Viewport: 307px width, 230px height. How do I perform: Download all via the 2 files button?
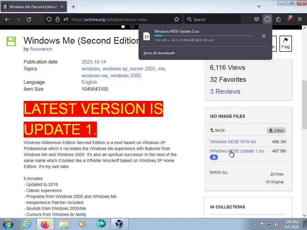pyautogui.click(x=276, y=131)
